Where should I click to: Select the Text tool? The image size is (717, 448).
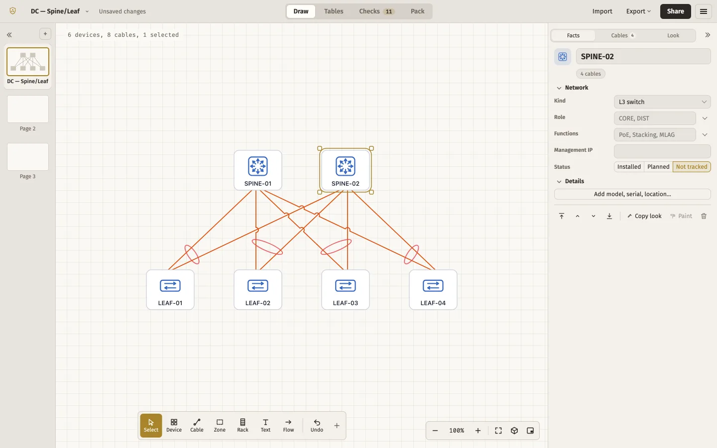(x=265, y=426)
